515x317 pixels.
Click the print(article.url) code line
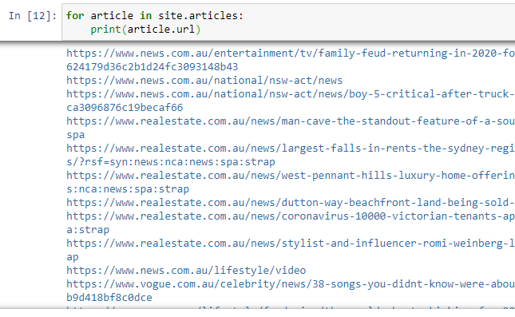pyautogui.click(x=145, y=30)
